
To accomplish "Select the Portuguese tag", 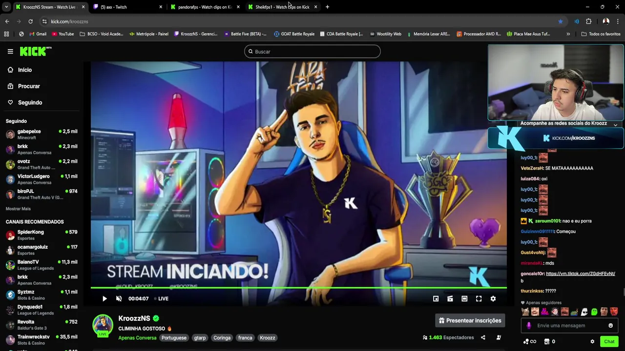I will 174,338.
